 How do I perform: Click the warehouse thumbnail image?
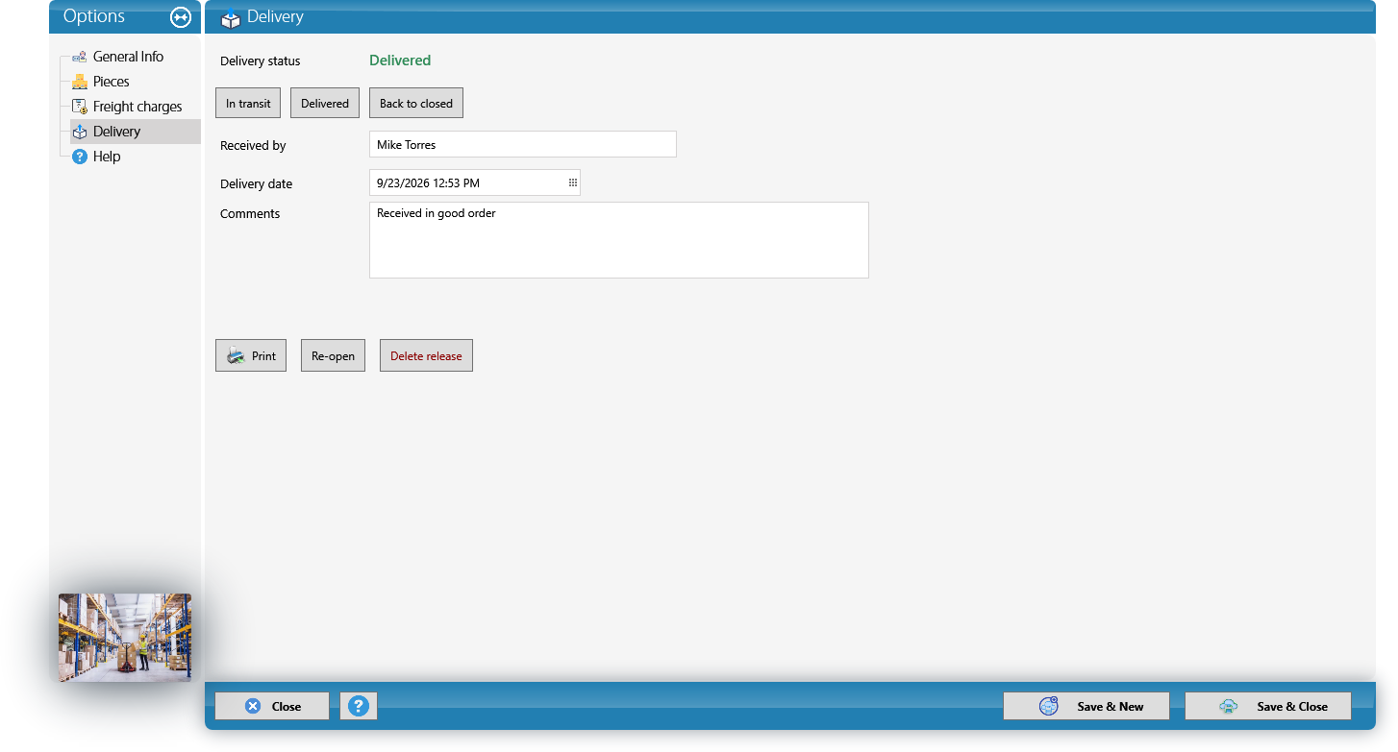click(x=125, y=638)
